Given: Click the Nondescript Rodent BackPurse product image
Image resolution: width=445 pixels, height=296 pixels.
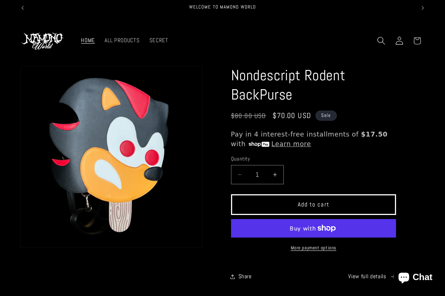Looking at the screenshot, I should pos(111,157).
